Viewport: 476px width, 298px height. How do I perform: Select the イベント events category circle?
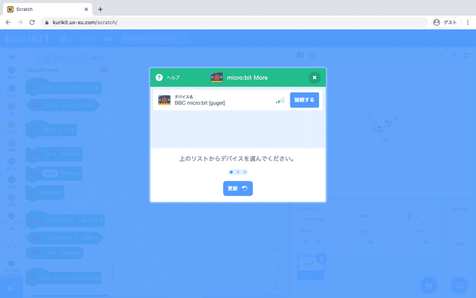[x=11, y=125]
